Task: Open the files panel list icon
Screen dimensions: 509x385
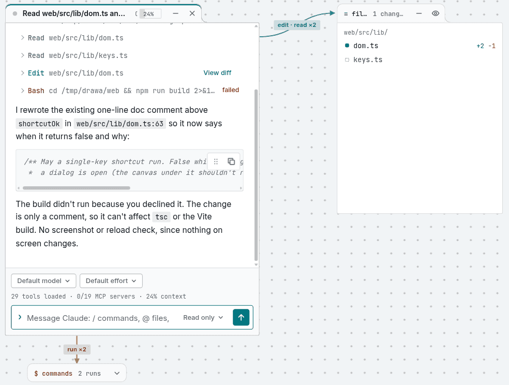Action: [x=346, y=14]
